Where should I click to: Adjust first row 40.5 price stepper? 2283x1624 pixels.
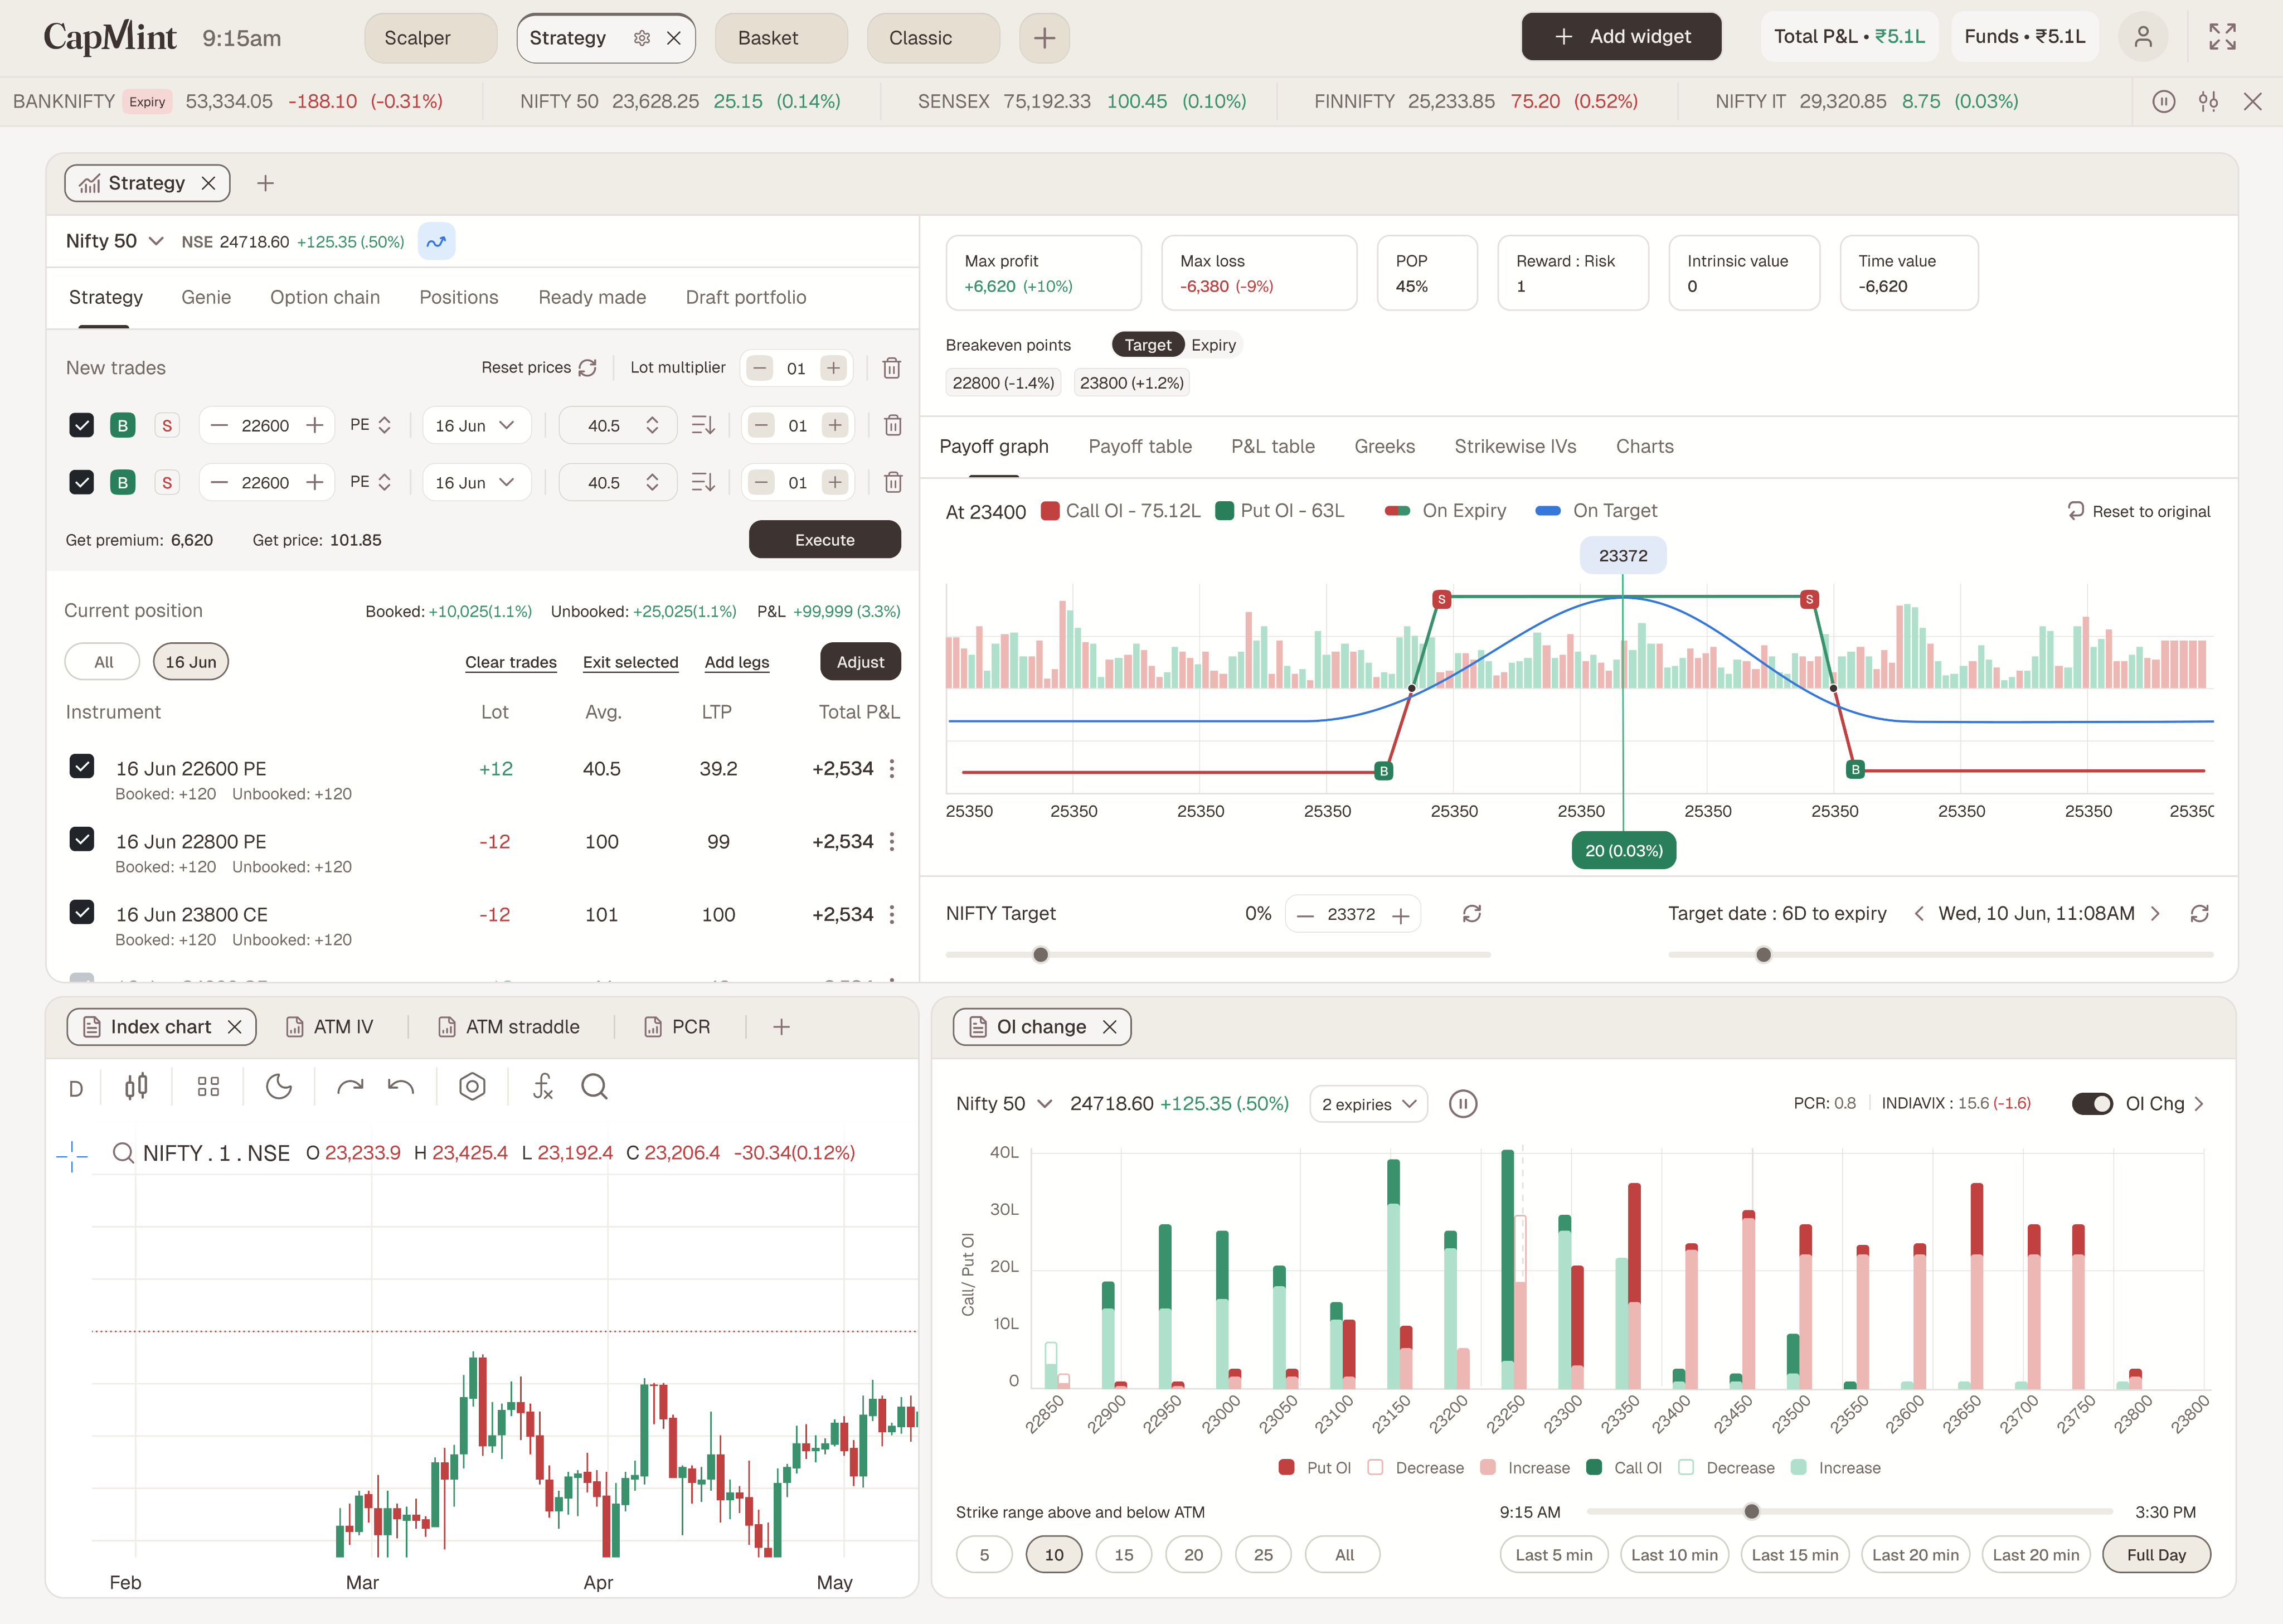pyautogui.click(x=652, y=425)
